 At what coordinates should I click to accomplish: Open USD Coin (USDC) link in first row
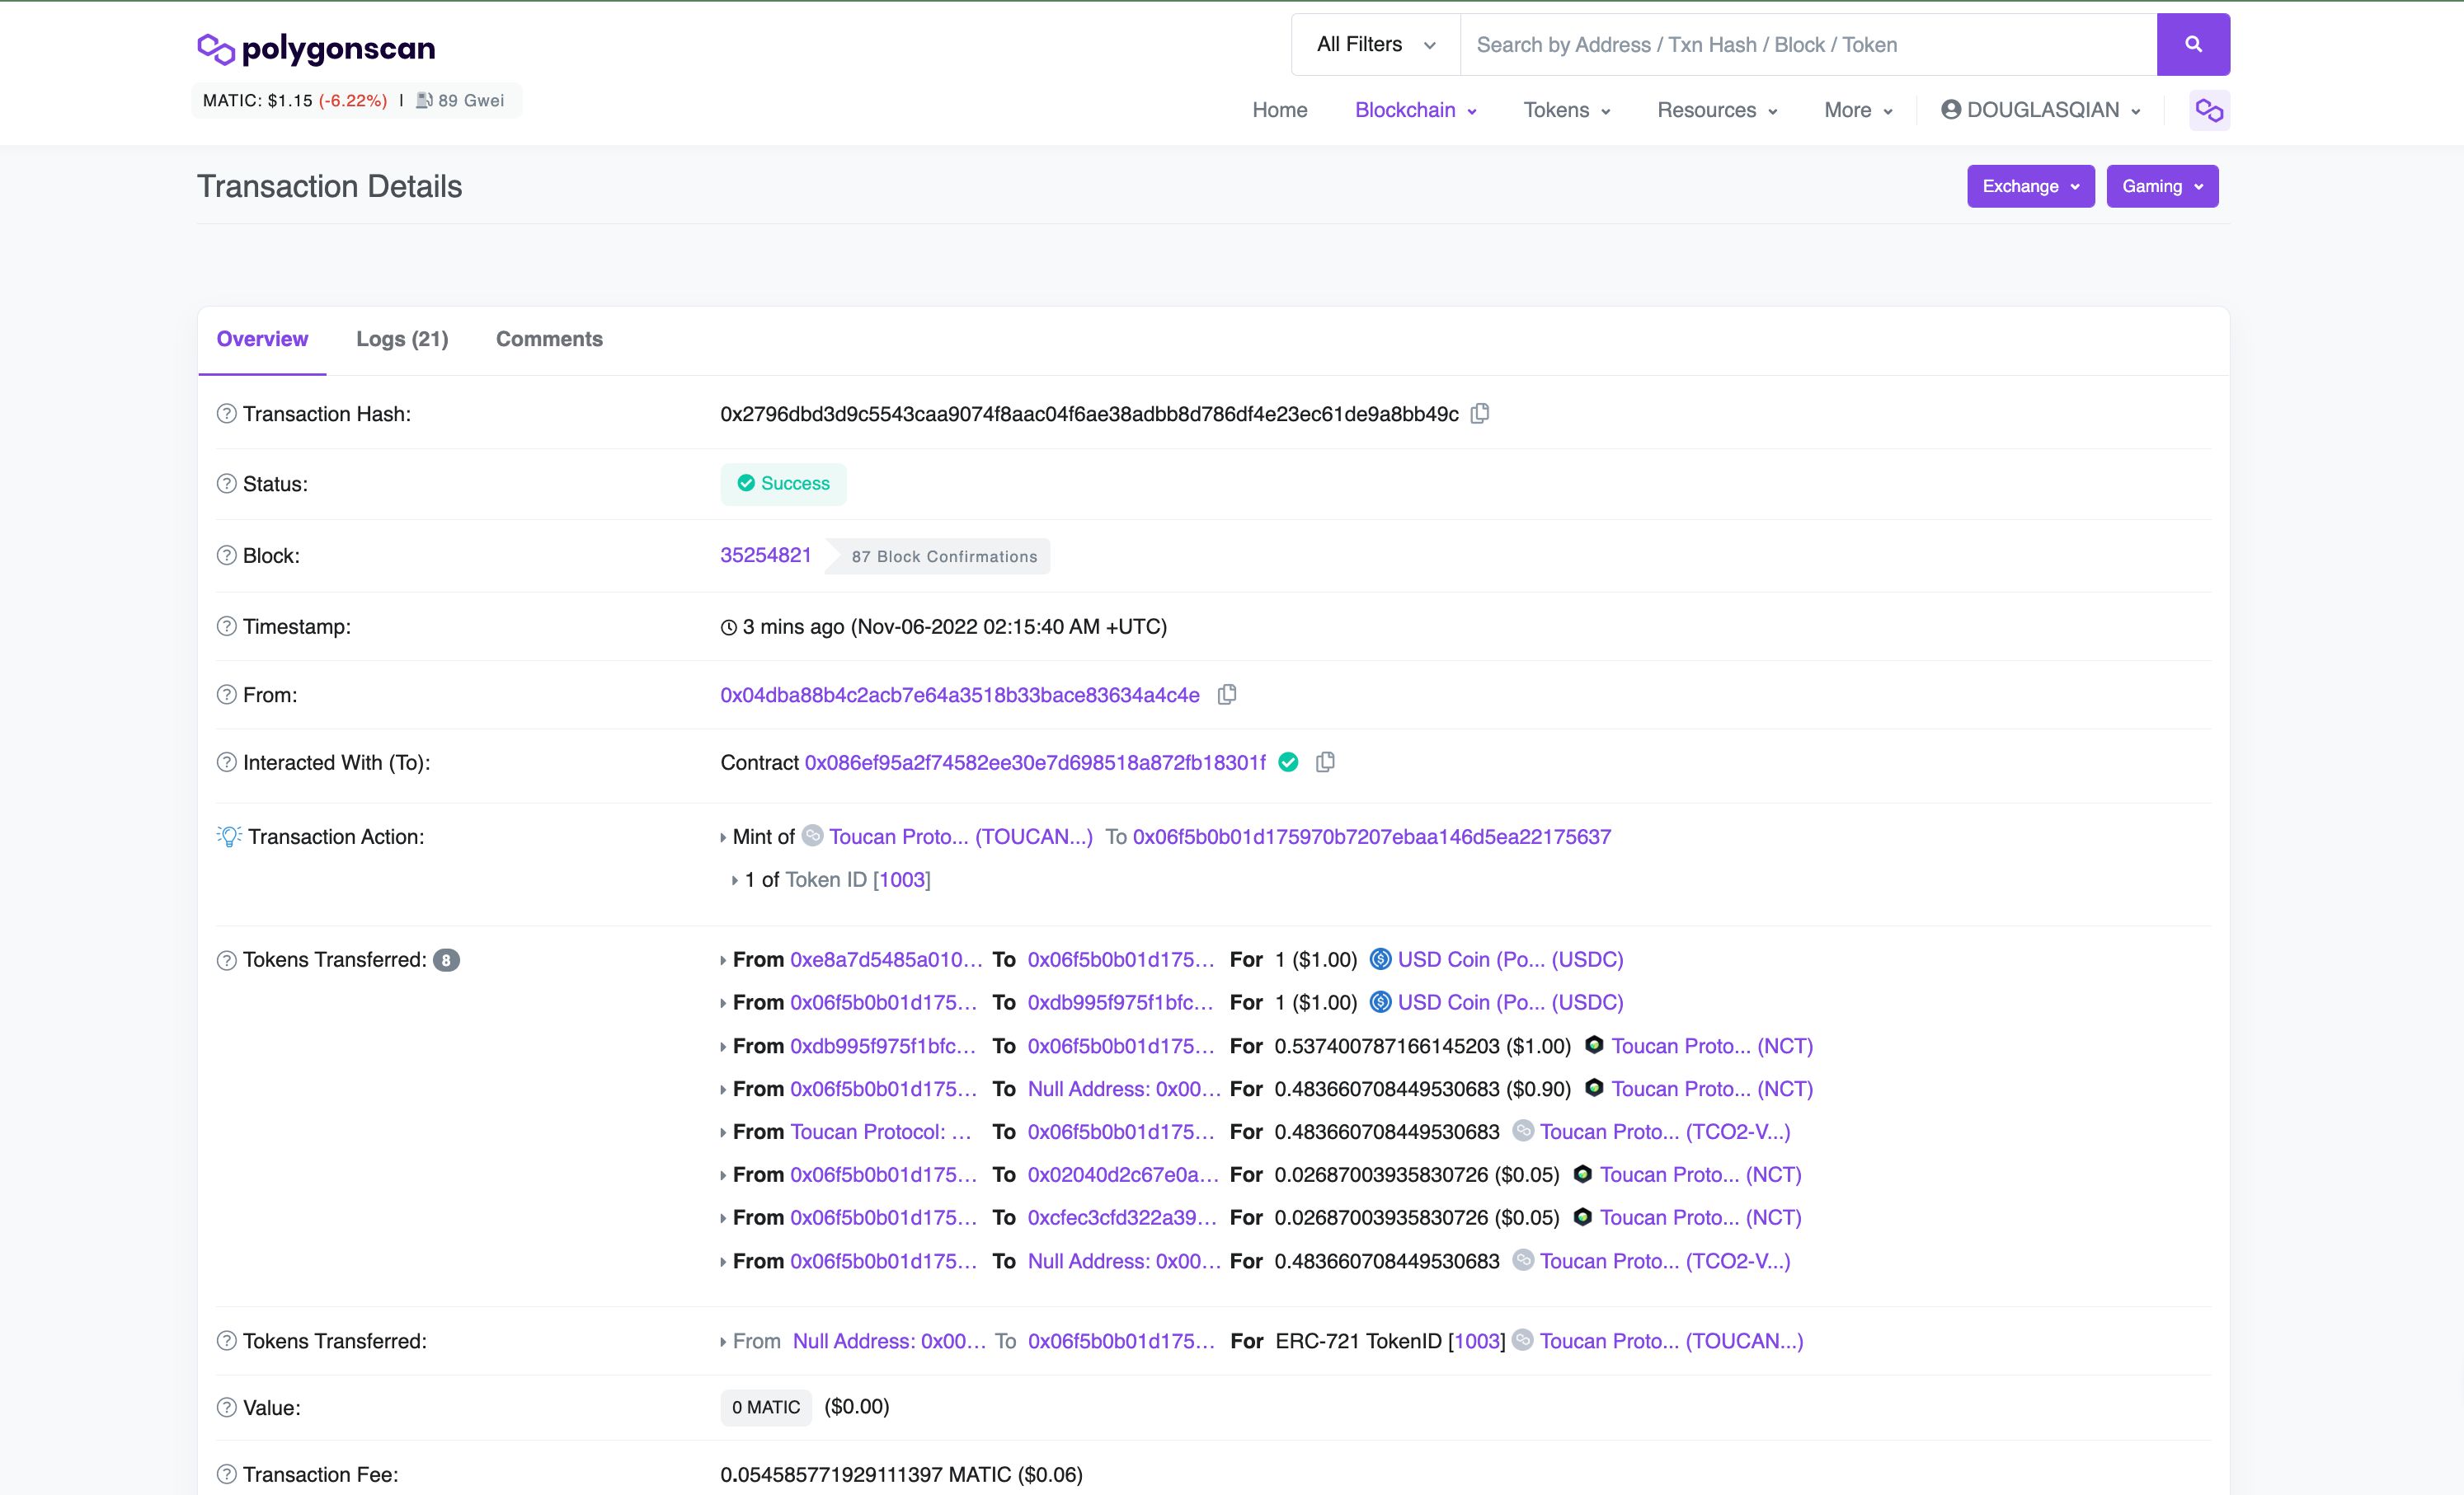(1510, 959)
